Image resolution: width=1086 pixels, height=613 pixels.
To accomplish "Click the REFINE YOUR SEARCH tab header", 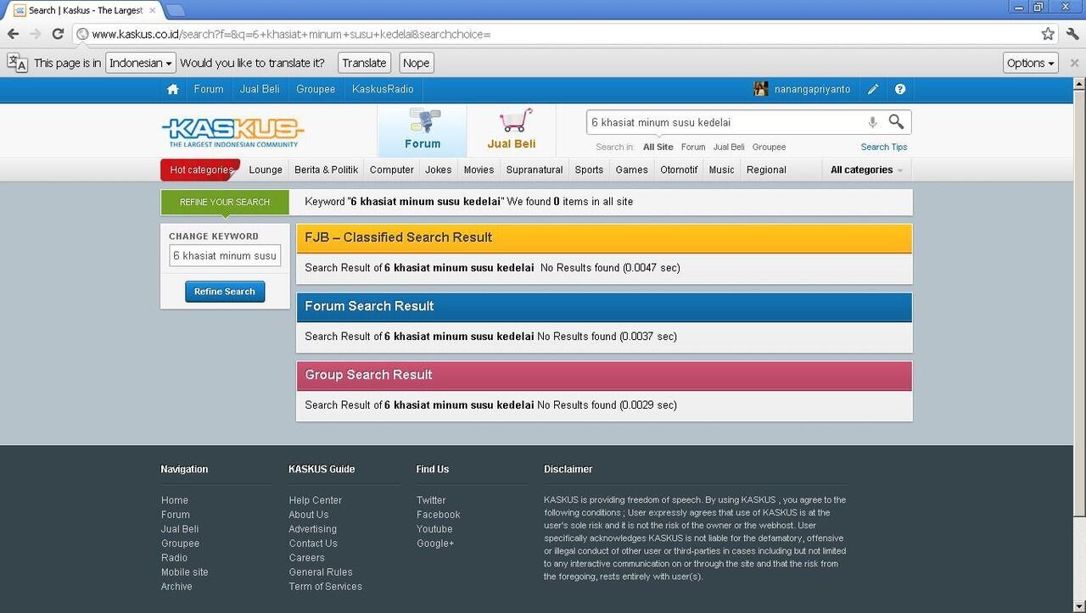I will 225,202.
